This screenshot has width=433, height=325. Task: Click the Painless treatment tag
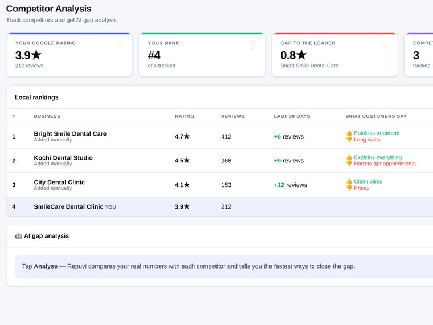(x=377, y=133)
